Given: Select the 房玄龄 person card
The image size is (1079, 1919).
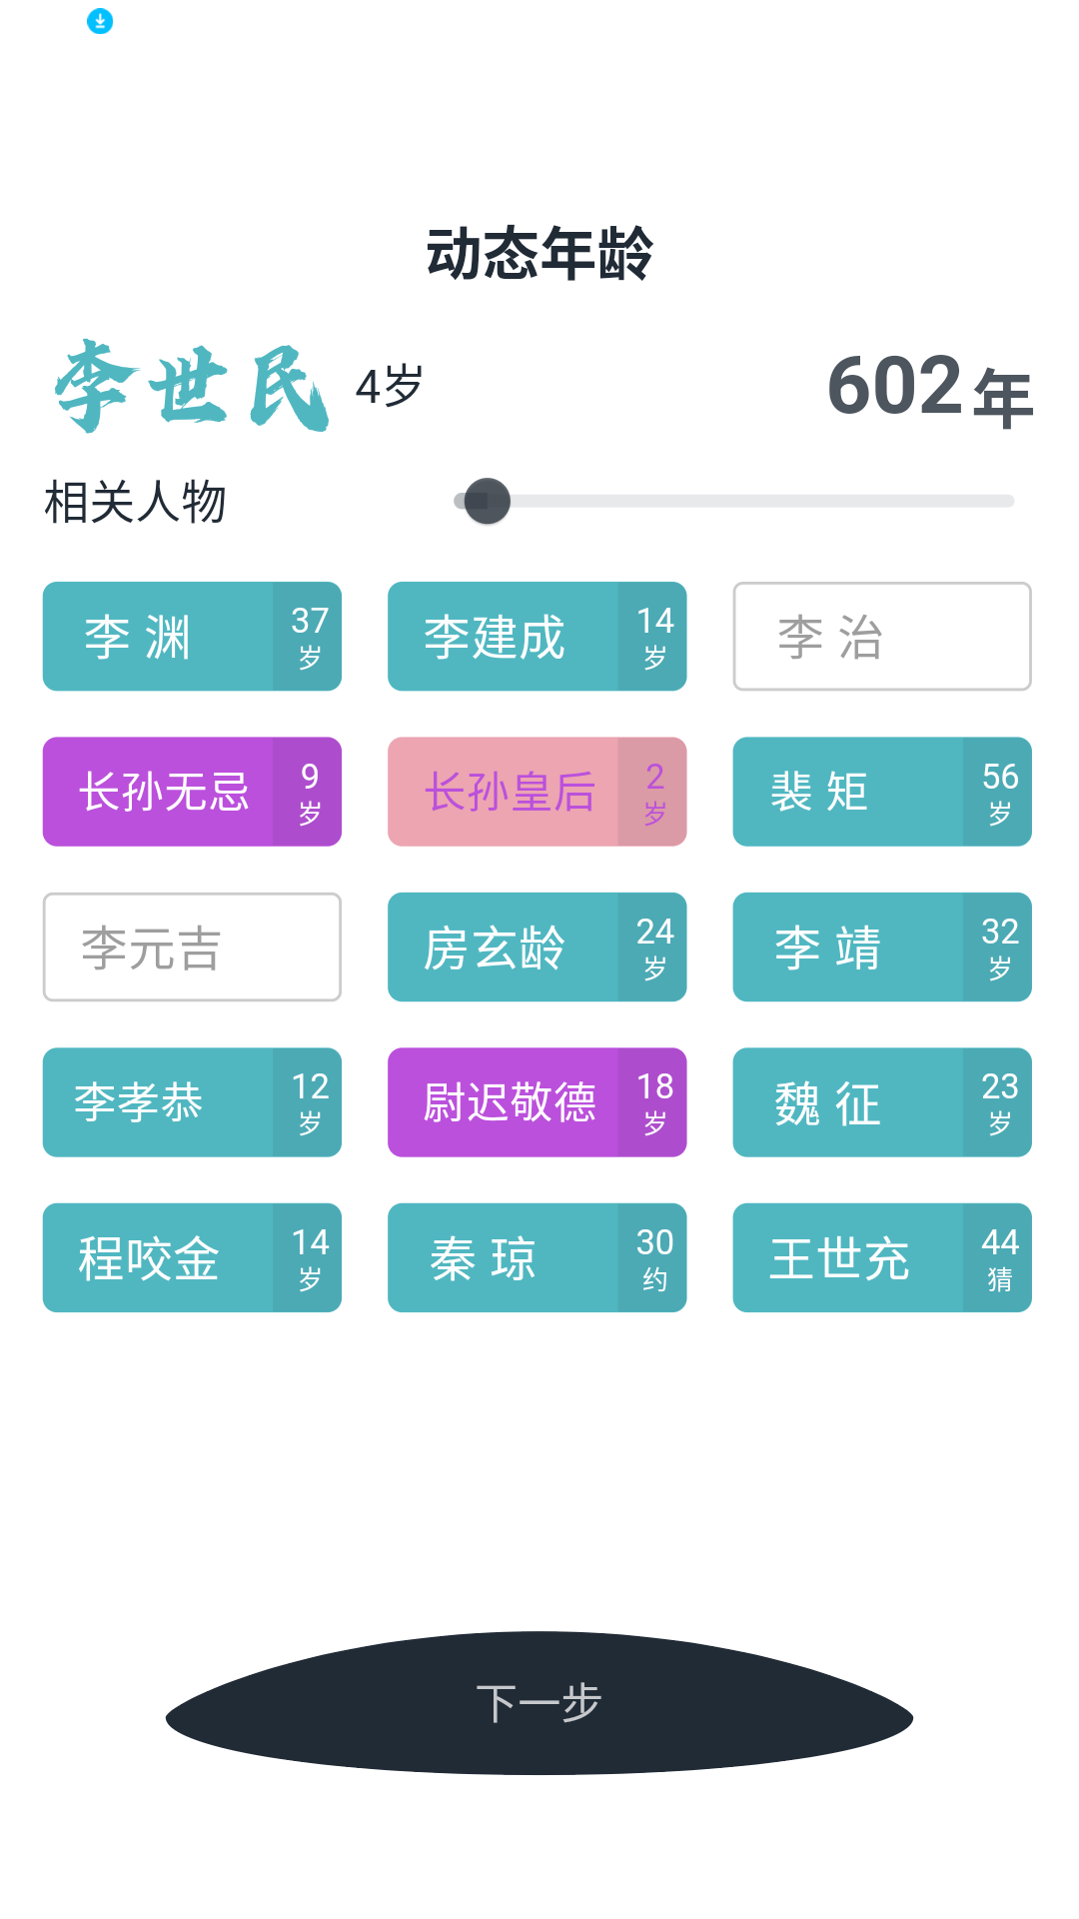Looking at the screenshot, I should coord(537,948).
